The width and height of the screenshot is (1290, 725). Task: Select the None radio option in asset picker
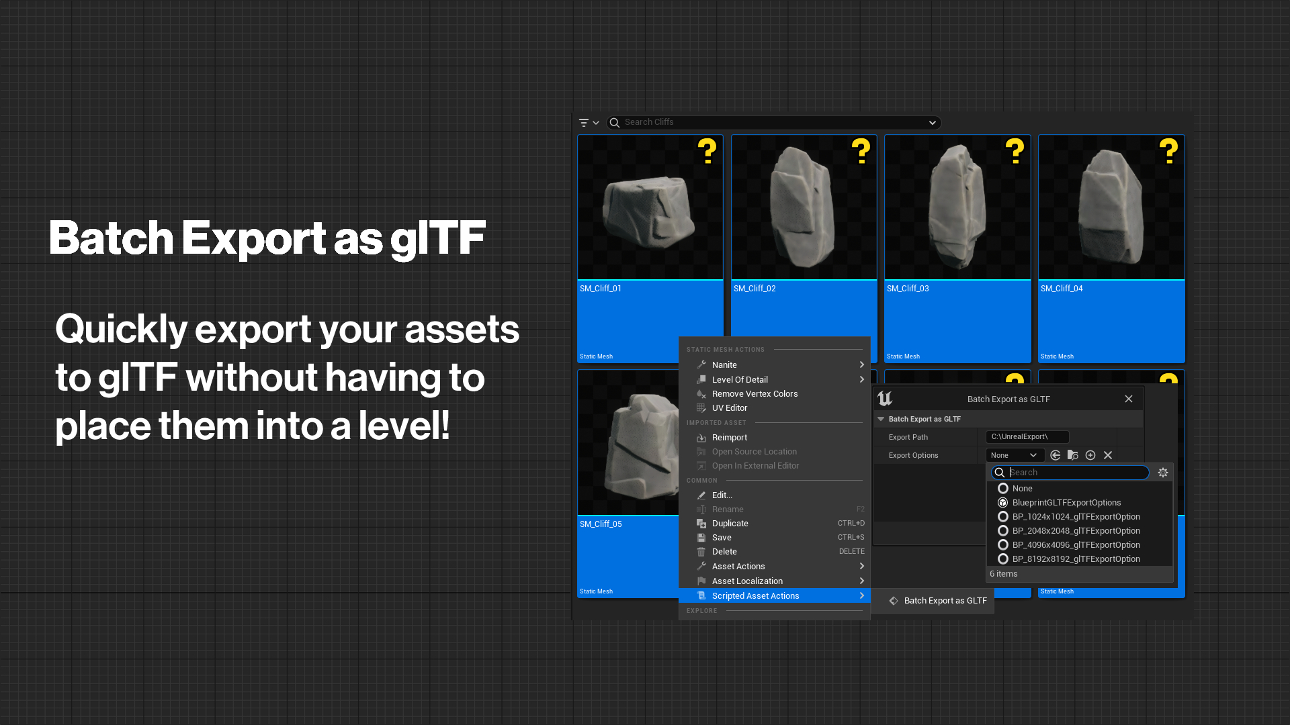[x=1003, y=488]
